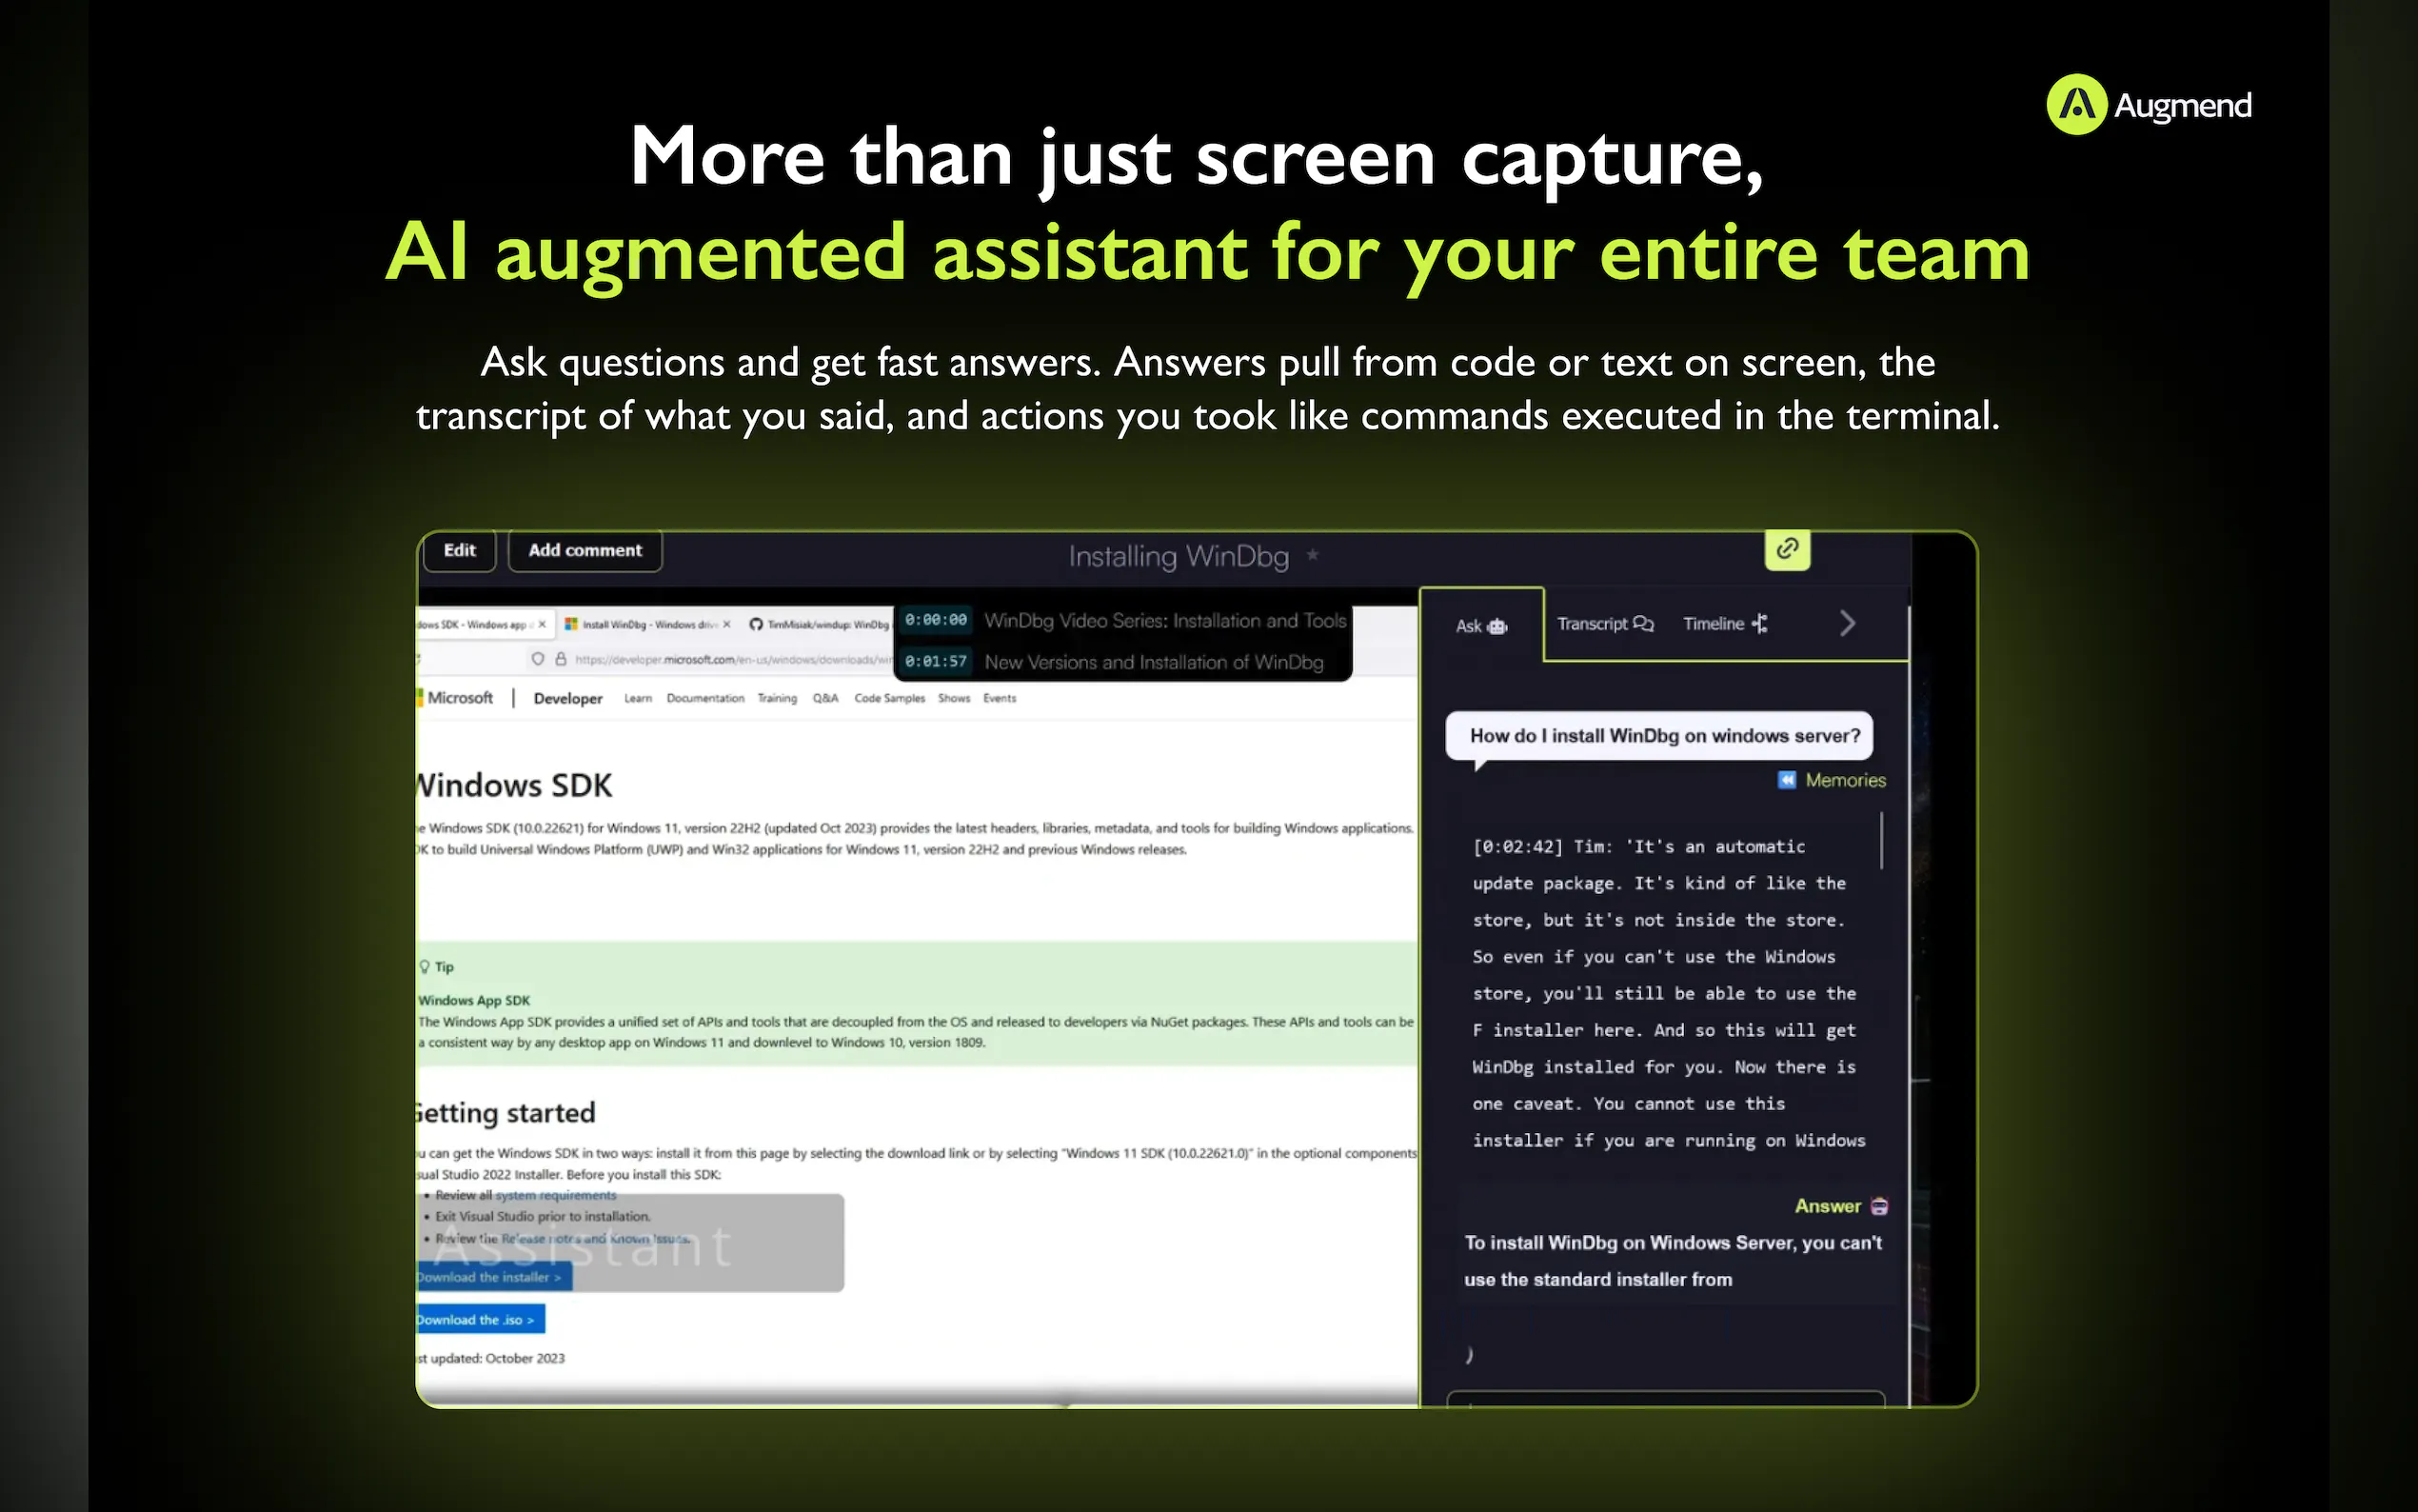Click the Windows SDK page heading
Screen dimensions: 2418x1512
tap(514, 785)
